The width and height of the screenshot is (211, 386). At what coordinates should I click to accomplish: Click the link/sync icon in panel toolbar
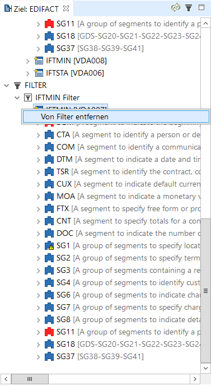click(x=176, y=8)
